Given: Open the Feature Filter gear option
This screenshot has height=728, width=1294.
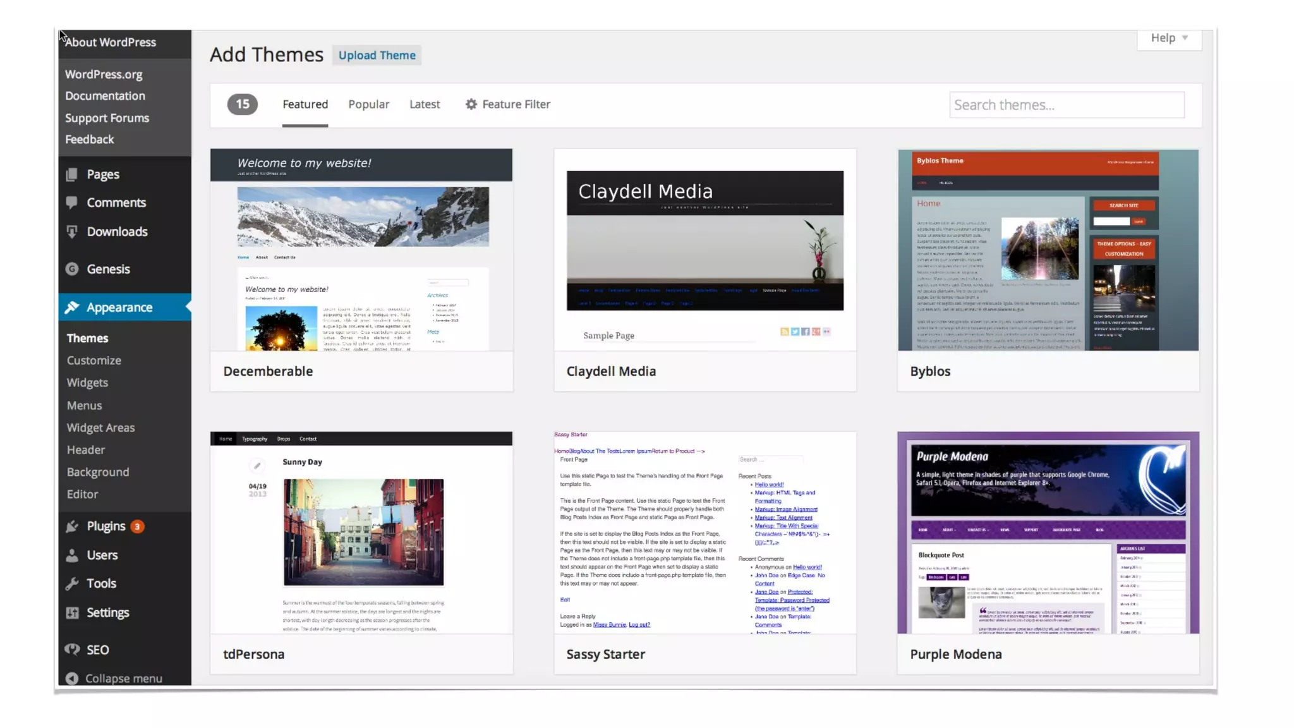Looking at the screenshot, I should tap(508, 104).
